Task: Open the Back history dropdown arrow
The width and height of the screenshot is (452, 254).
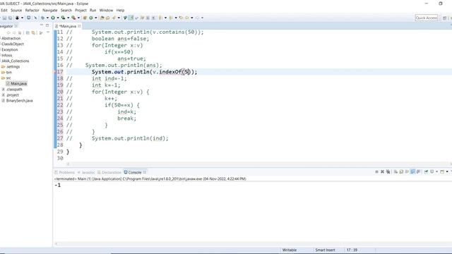Action: (x=191, y=18)
